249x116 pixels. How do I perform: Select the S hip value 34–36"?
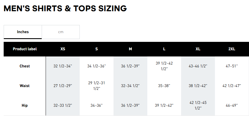coord(97,106)
